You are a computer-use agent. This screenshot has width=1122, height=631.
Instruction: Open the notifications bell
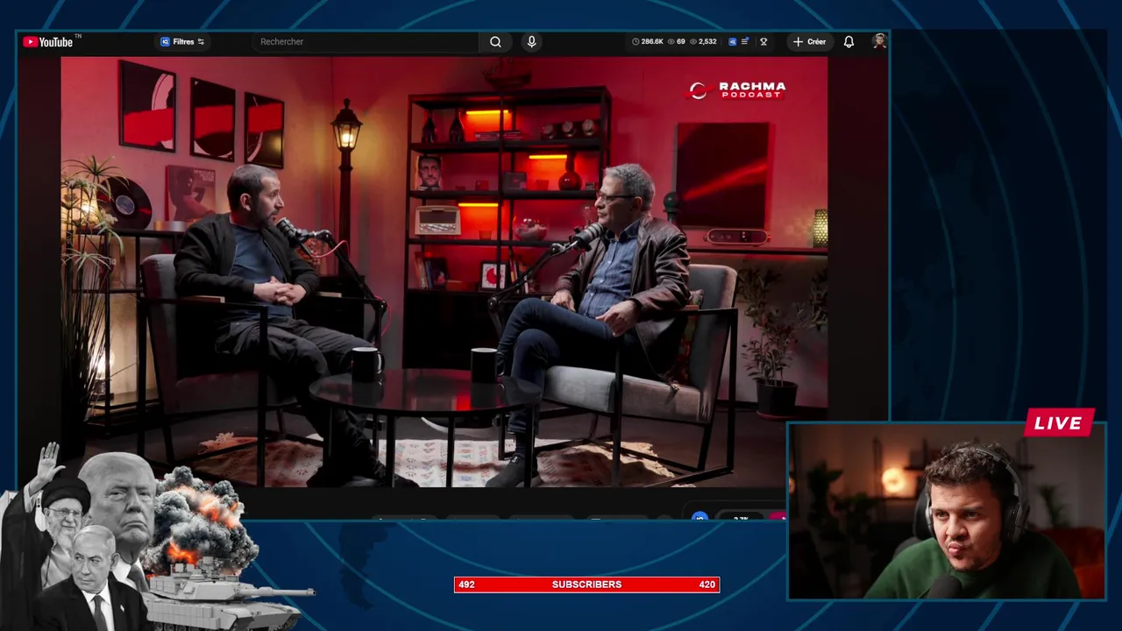[x=849, y=42]
